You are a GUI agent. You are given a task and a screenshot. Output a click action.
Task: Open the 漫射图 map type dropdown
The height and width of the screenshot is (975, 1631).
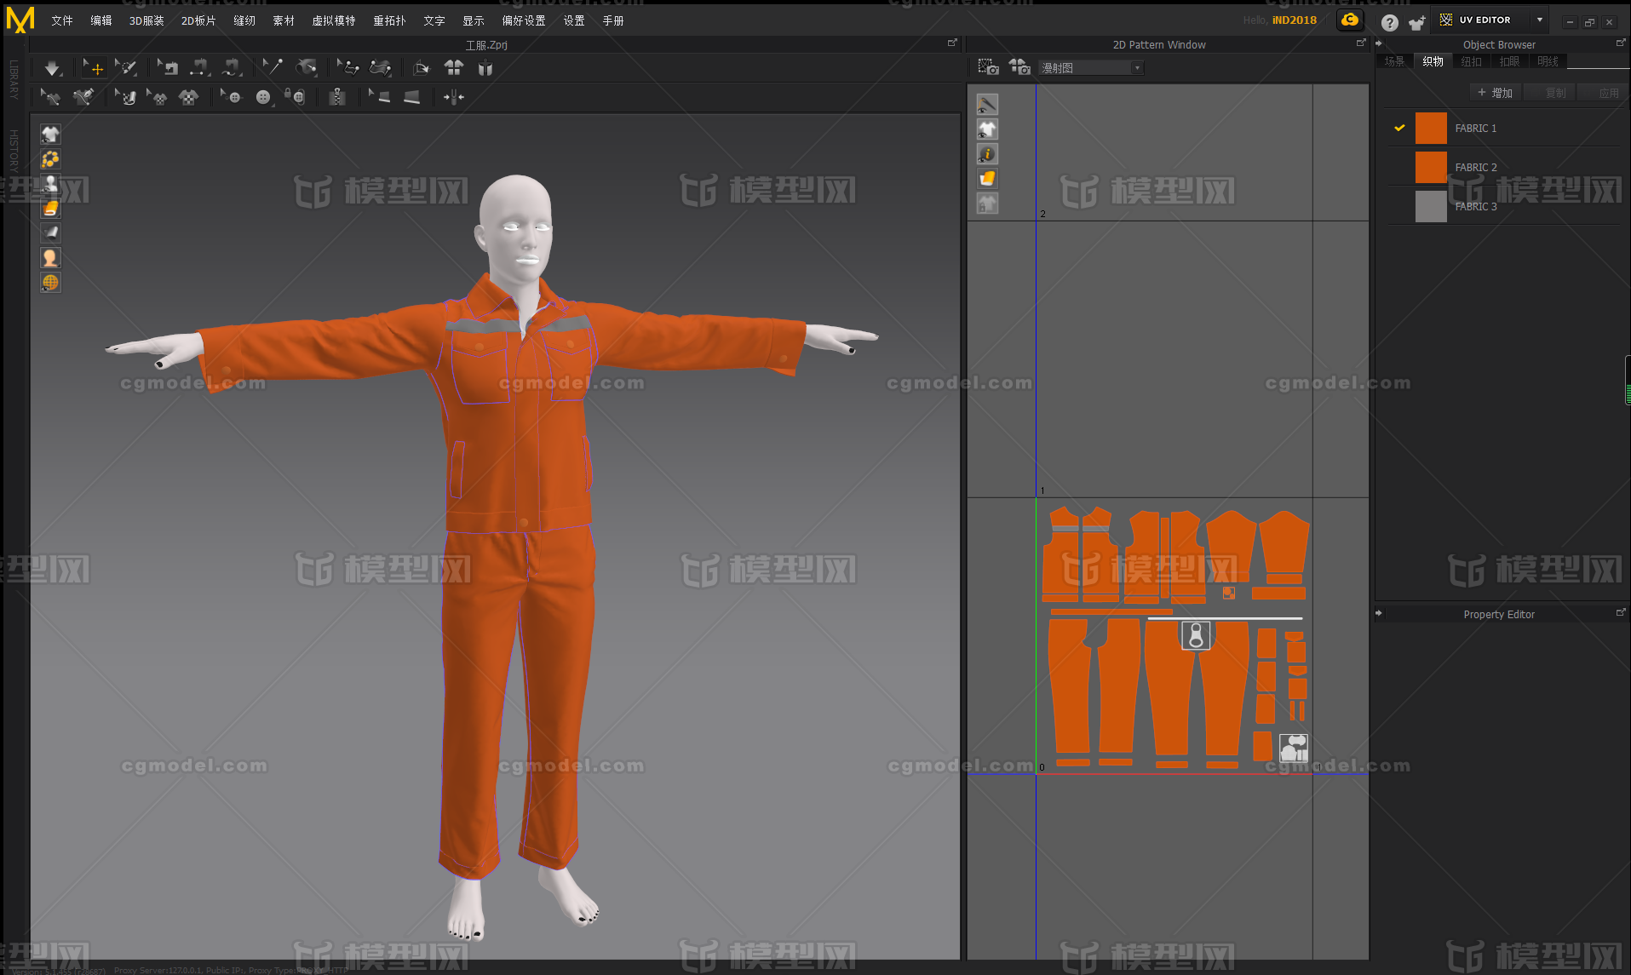(1090, 68)
